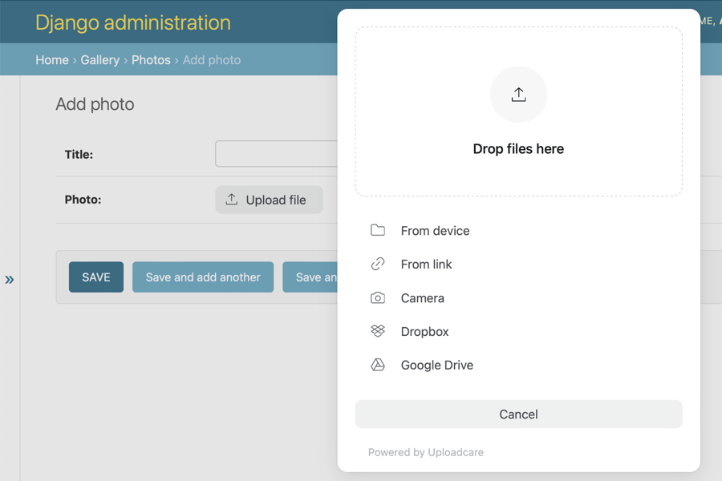Pick the Dropbox logo icon
The height and width of the screenshot is (481, 722).
coord(378,331)
